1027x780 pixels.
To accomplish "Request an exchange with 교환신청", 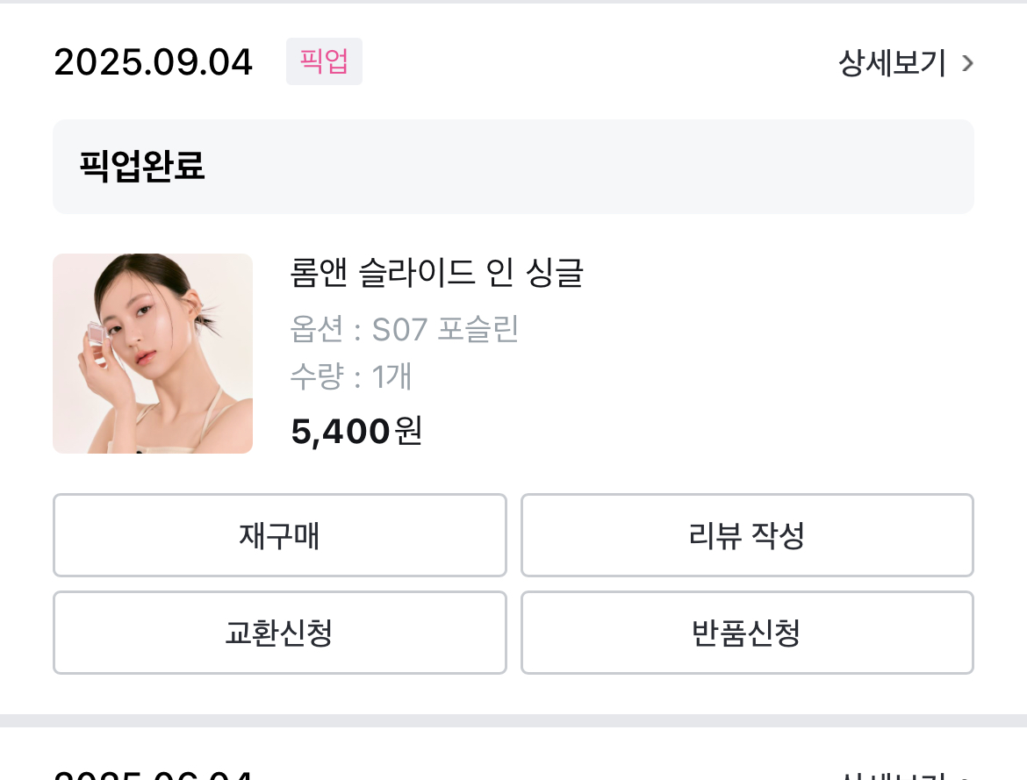I will coord(279,633).
